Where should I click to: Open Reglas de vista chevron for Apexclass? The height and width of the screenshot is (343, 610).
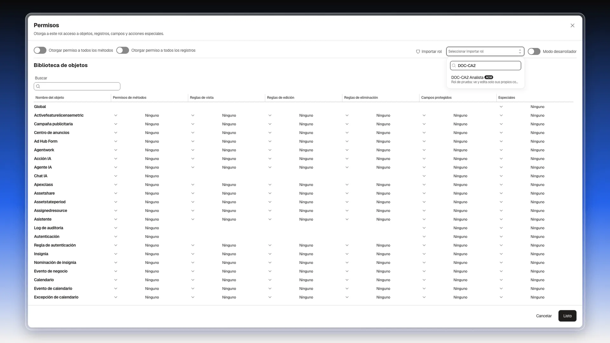(x=193, y=185)
